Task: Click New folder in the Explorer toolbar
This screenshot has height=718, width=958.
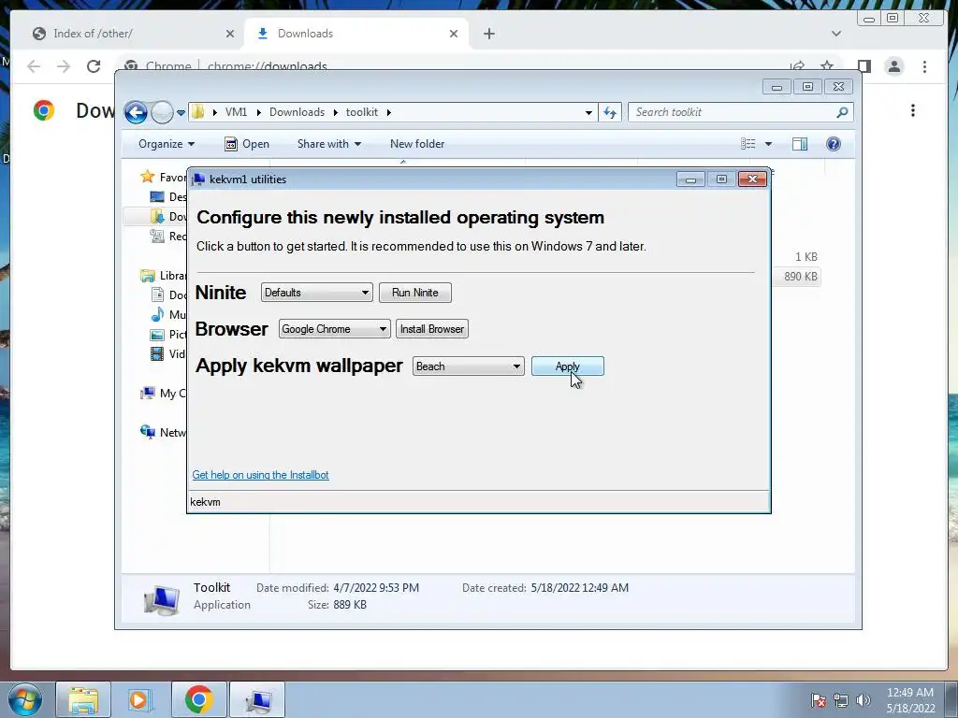Action: click(x=417, y=144)
